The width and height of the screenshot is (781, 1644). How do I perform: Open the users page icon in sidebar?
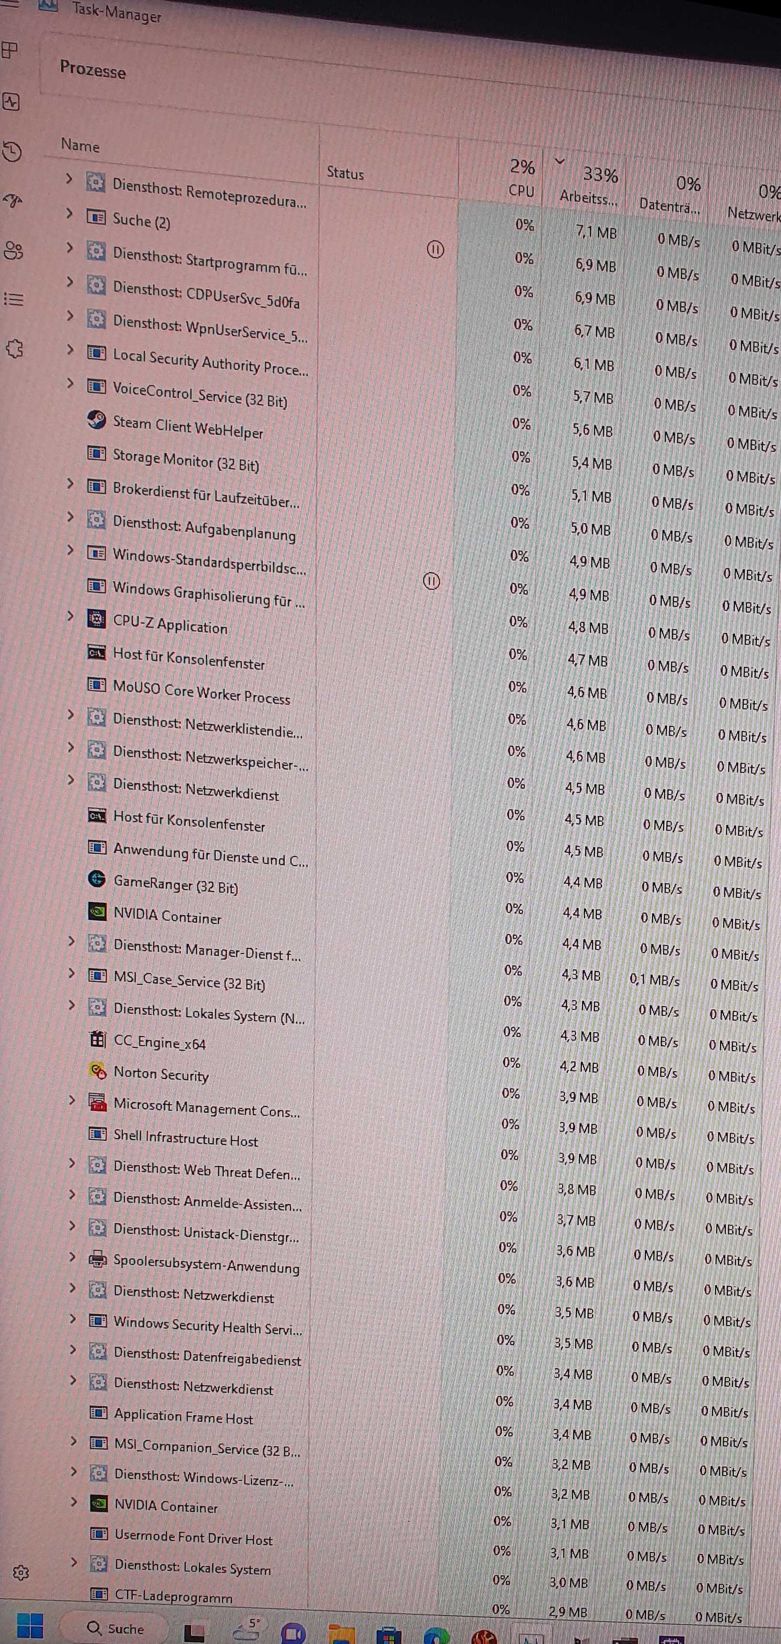(13, 250)
